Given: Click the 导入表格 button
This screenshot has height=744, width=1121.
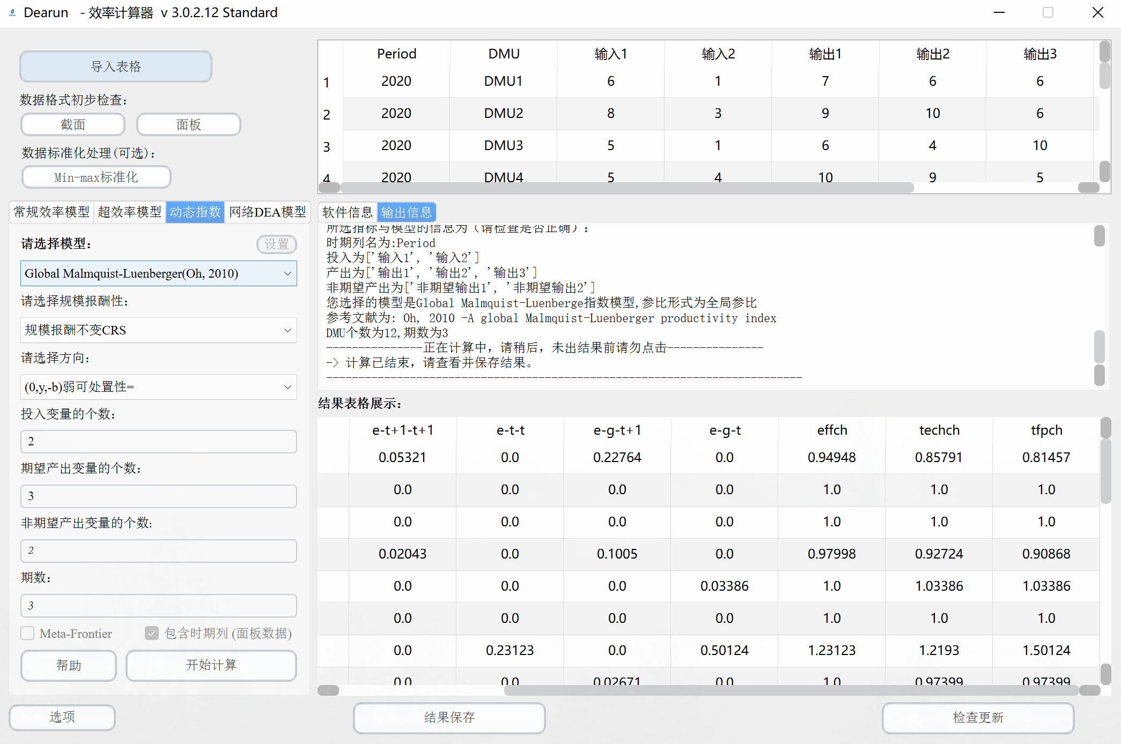Looking at the screenshot, I should point(116,66).
